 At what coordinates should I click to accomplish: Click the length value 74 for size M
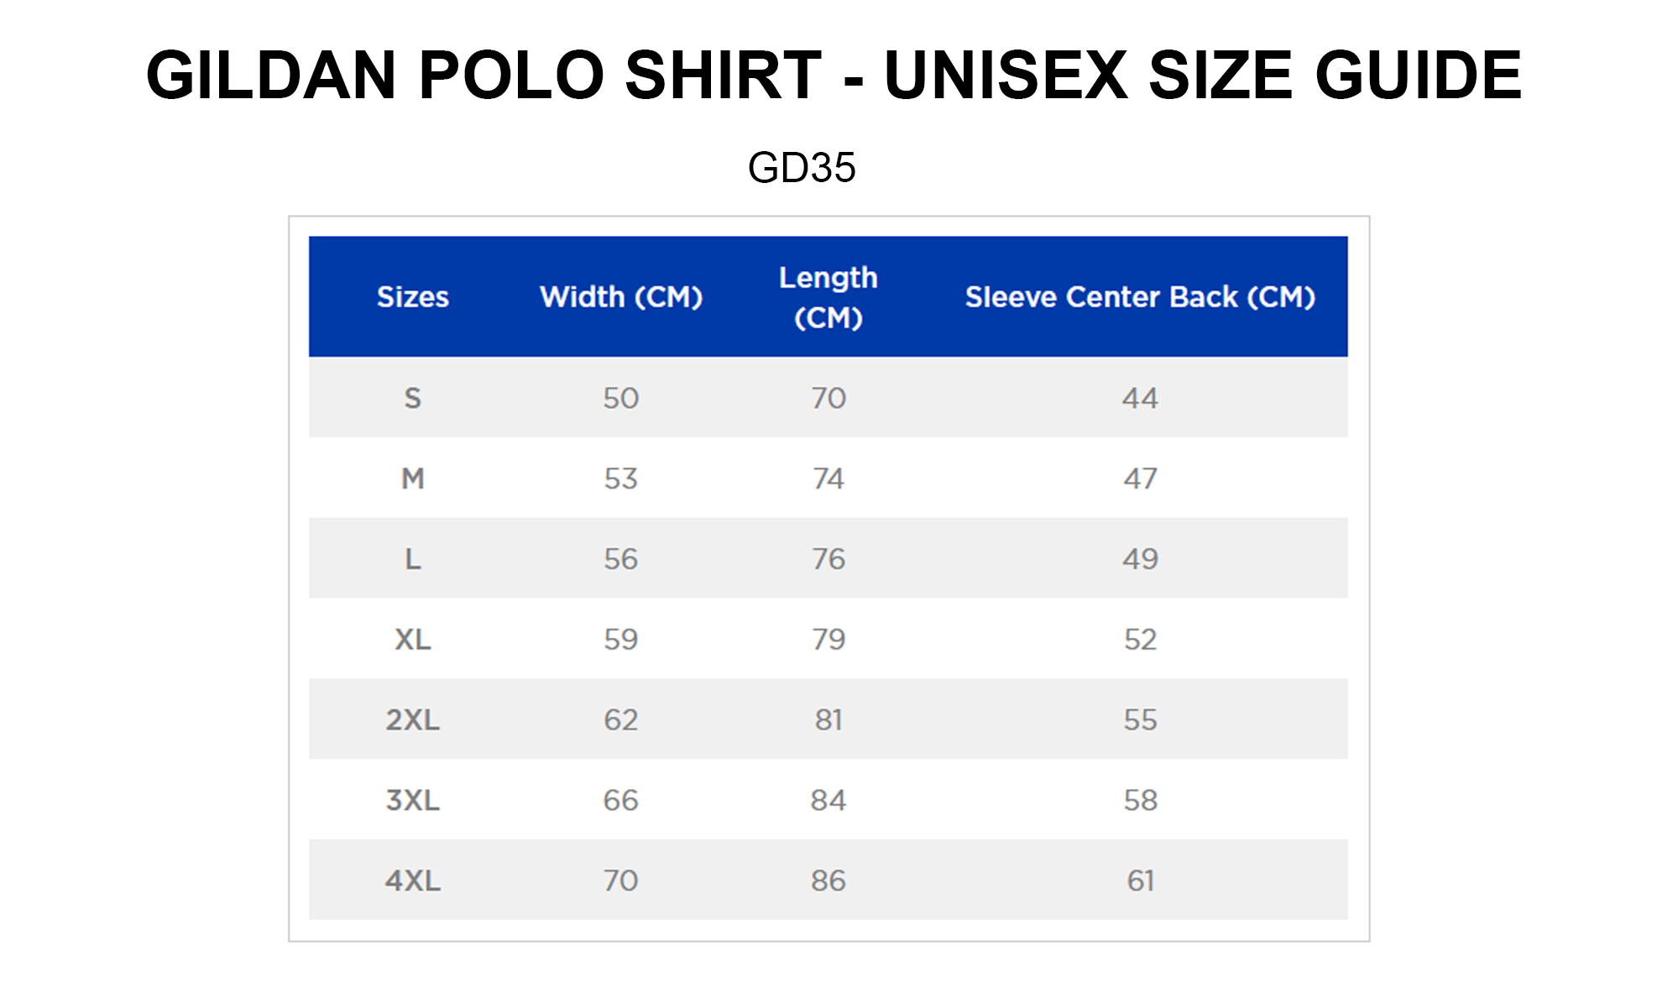pos(828,478)
